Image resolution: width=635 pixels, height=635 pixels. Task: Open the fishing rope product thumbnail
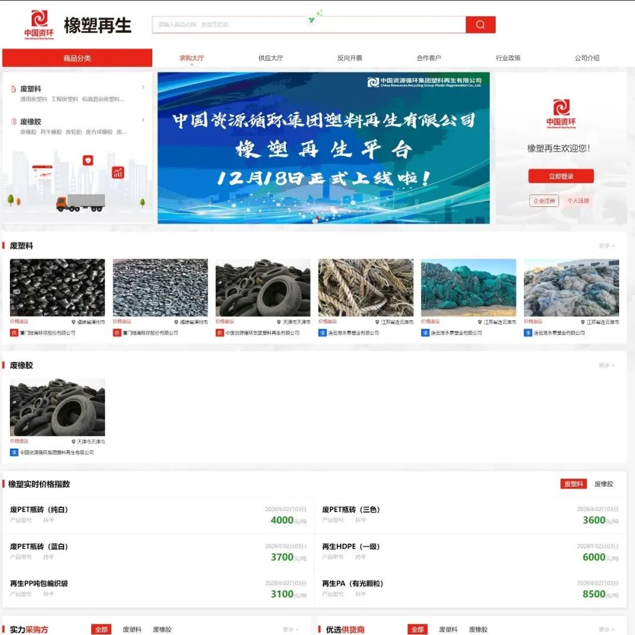(x=366, y=288)
